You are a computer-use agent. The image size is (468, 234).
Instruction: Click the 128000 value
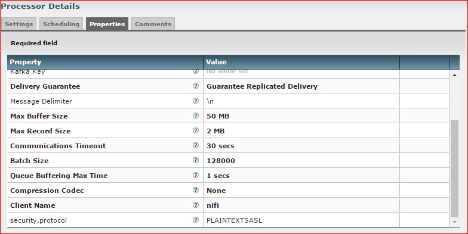221,161
